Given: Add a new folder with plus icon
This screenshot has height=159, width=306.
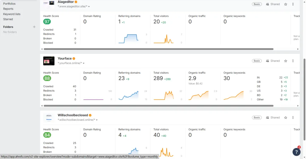Looking at the screenshot, I should 34,27.
